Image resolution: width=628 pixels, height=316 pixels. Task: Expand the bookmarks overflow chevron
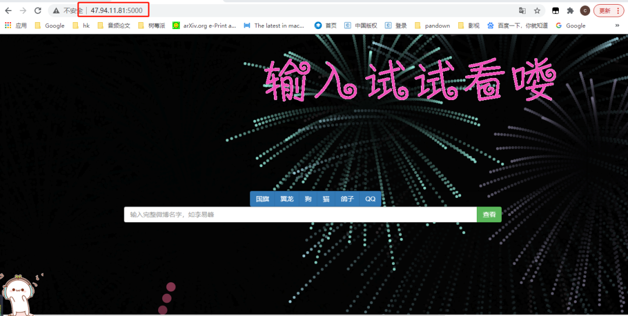[617, 25]
